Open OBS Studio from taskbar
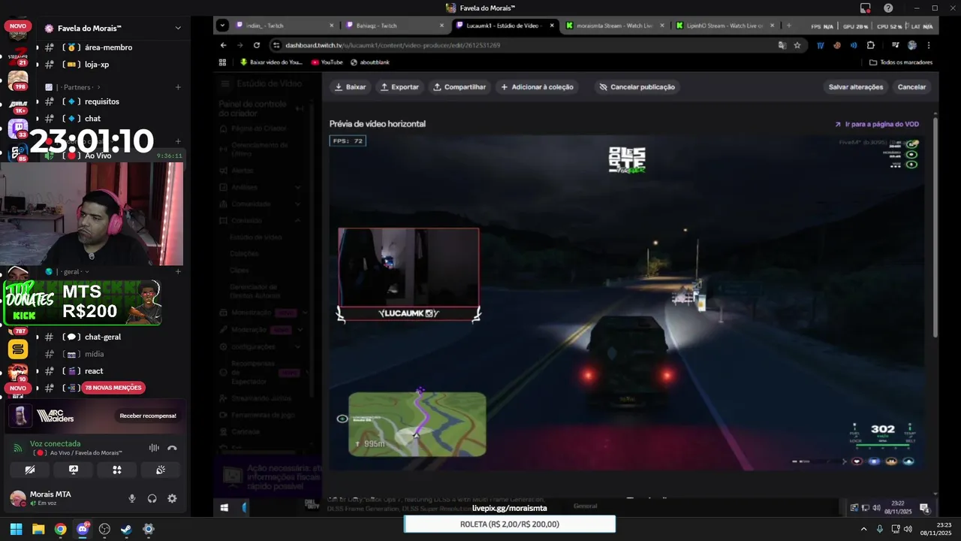Viewport: 961px width, 541px height. click(x=104, y=529)
